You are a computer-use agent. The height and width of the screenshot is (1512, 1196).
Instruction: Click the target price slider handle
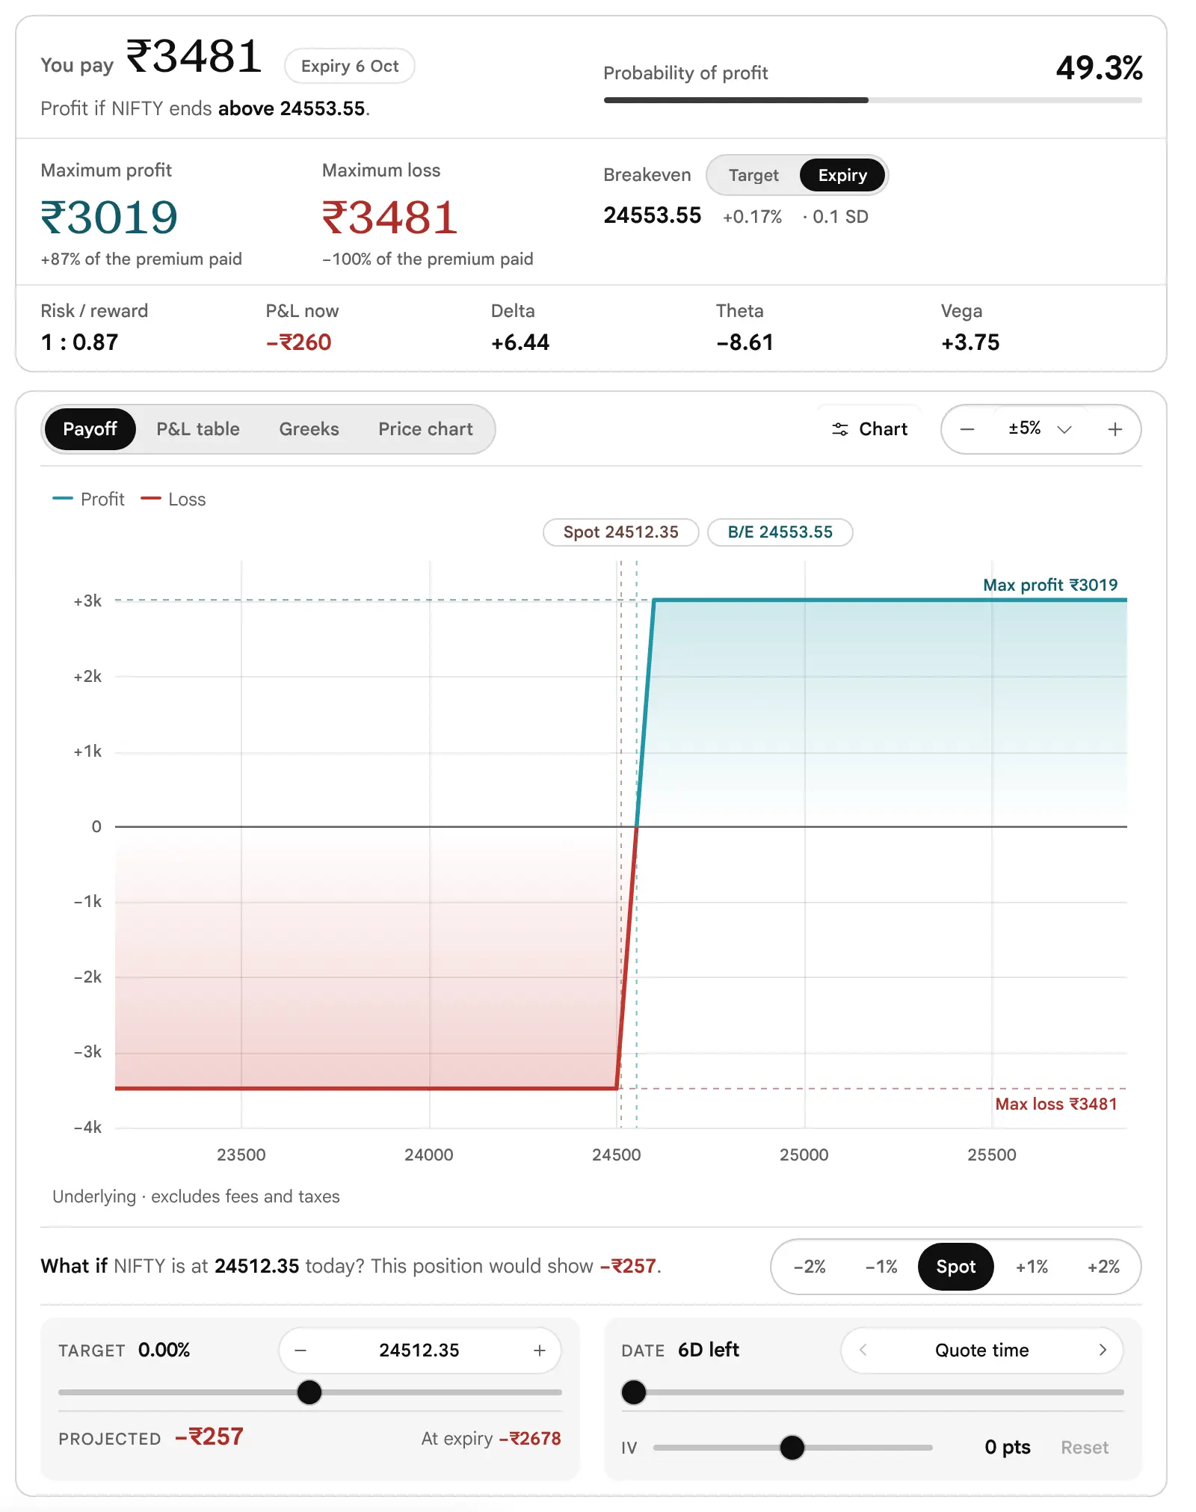tap(309, 1392)
